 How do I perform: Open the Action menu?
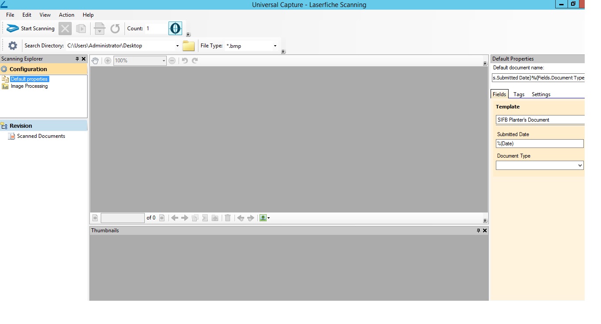coord(66,15)
